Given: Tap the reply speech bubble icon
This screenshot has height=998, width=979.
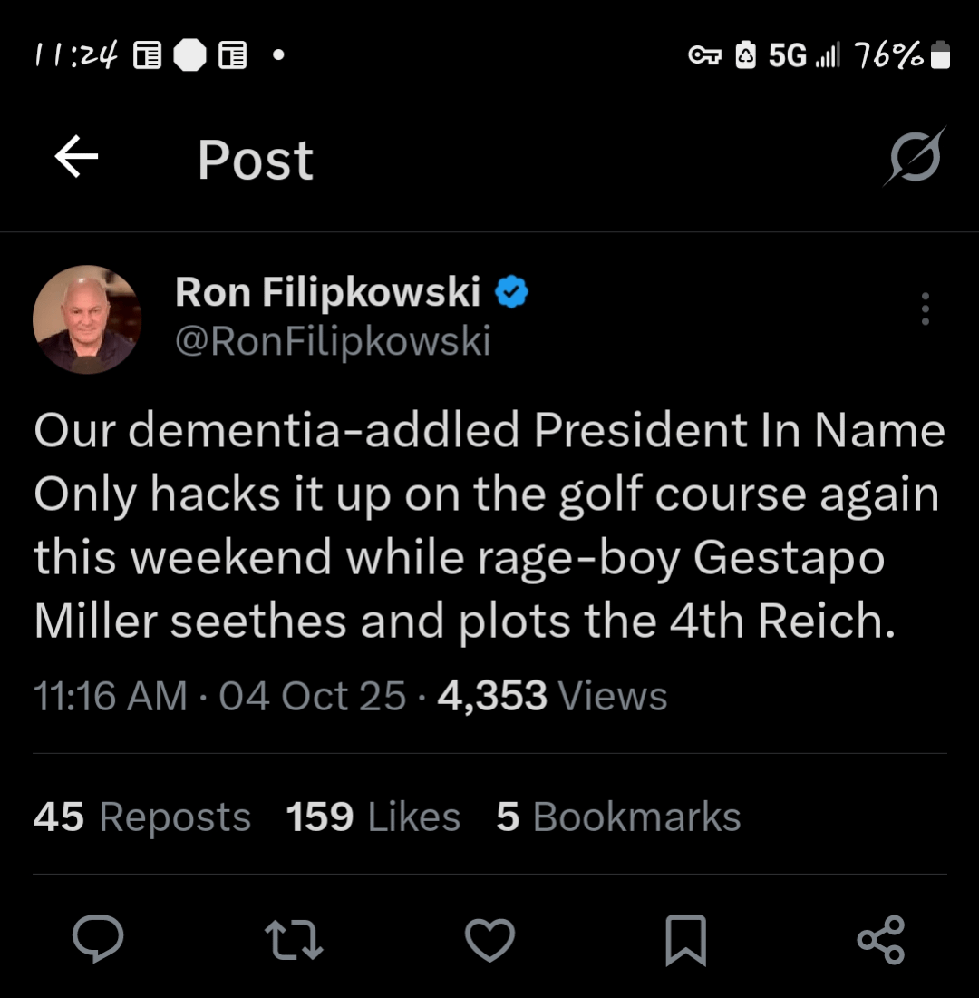Looking at the screenshot, I should [98, 940].
